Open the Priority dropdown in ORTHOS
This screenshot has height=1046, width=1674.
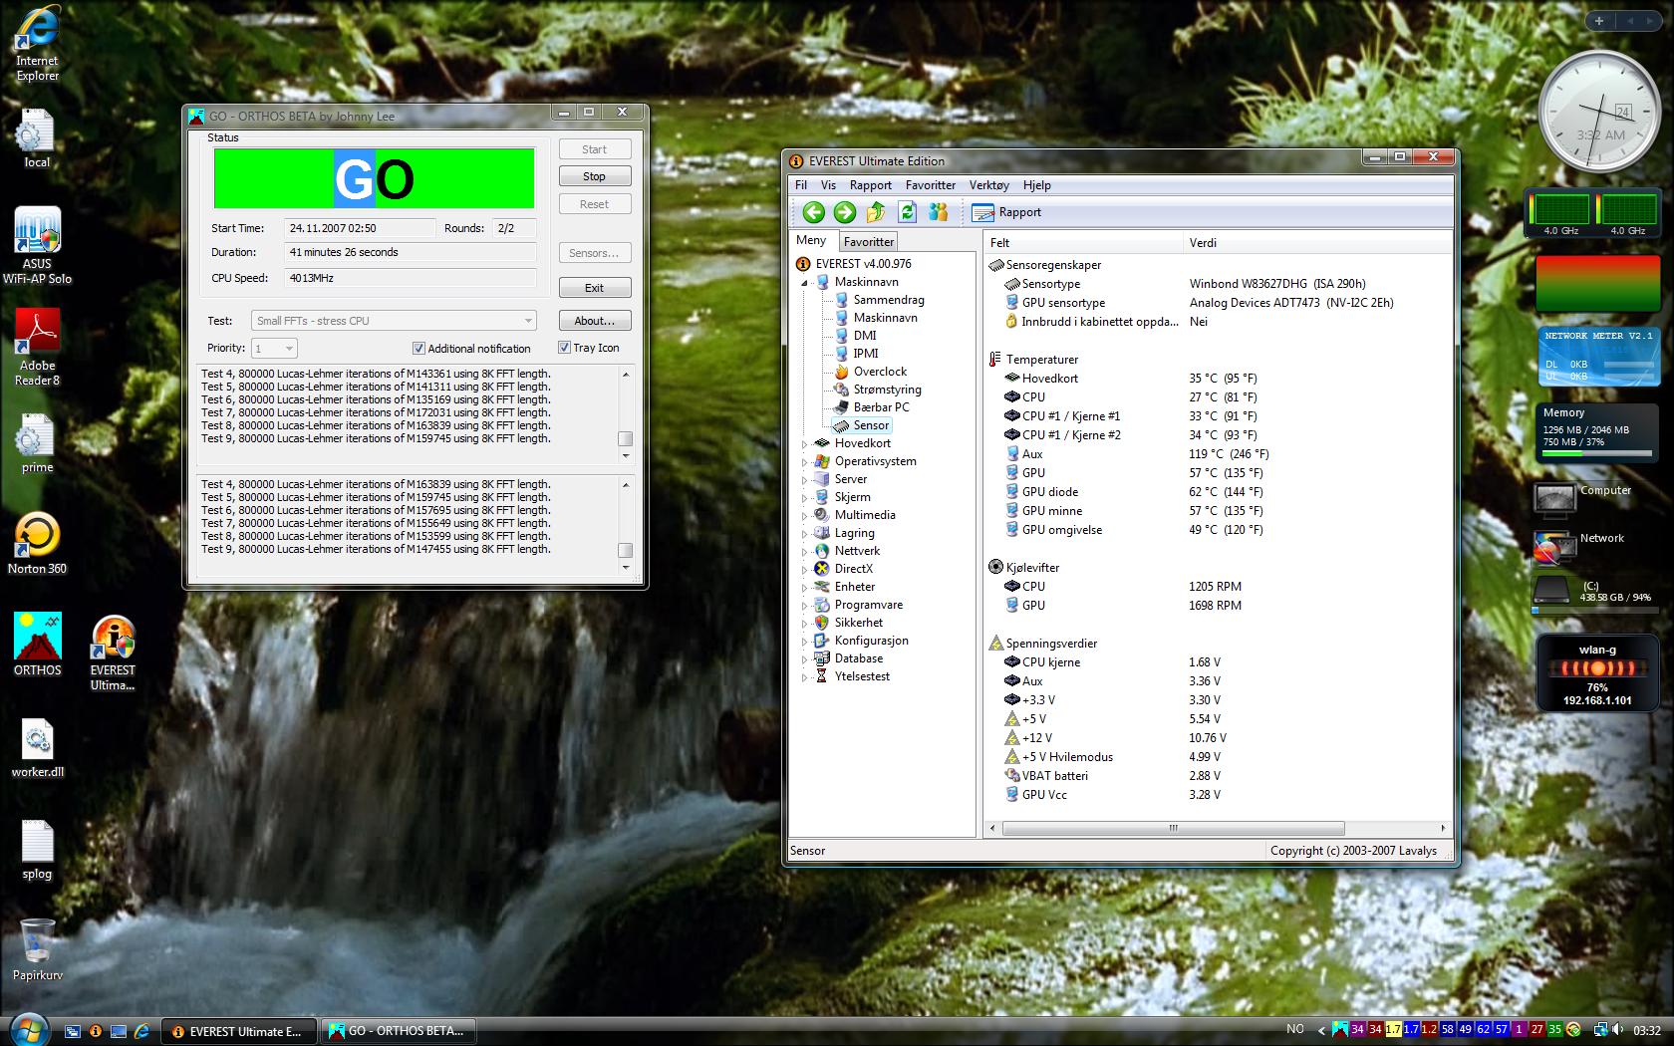coord(274,349)
